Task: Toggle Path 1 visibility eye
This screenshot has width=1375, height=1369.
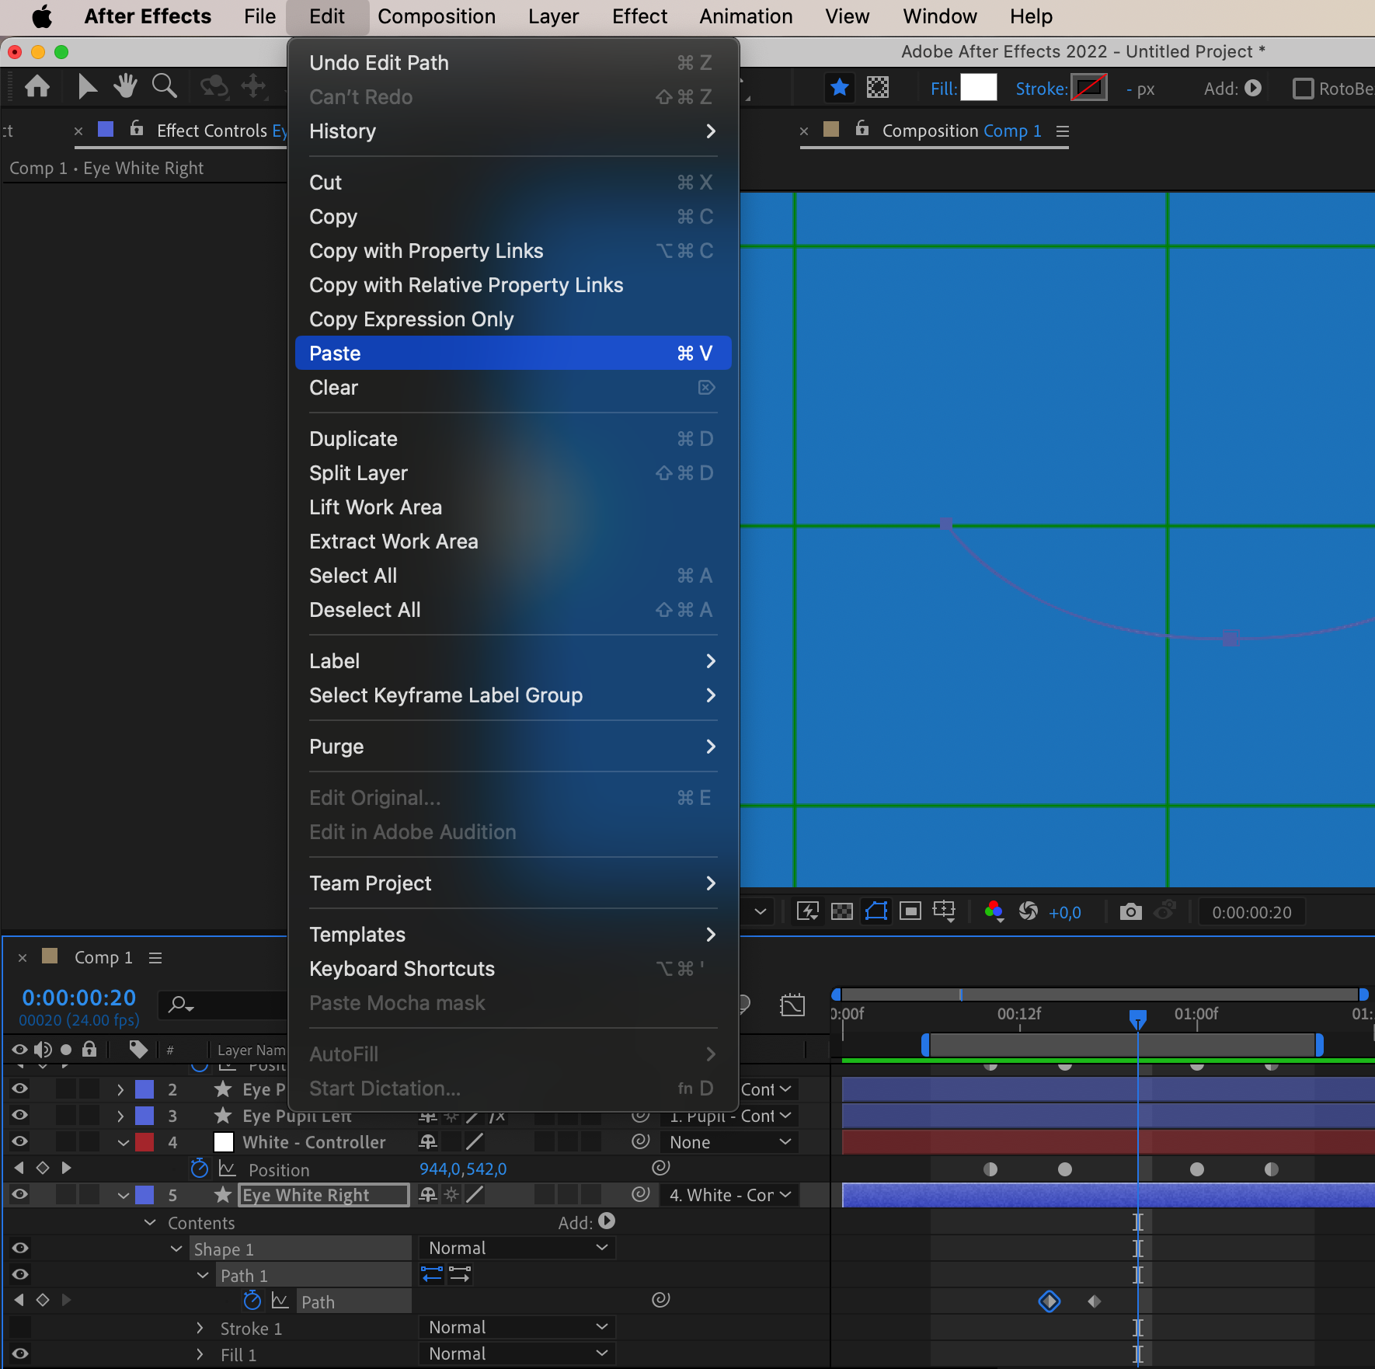Action: click(20, 1273)
